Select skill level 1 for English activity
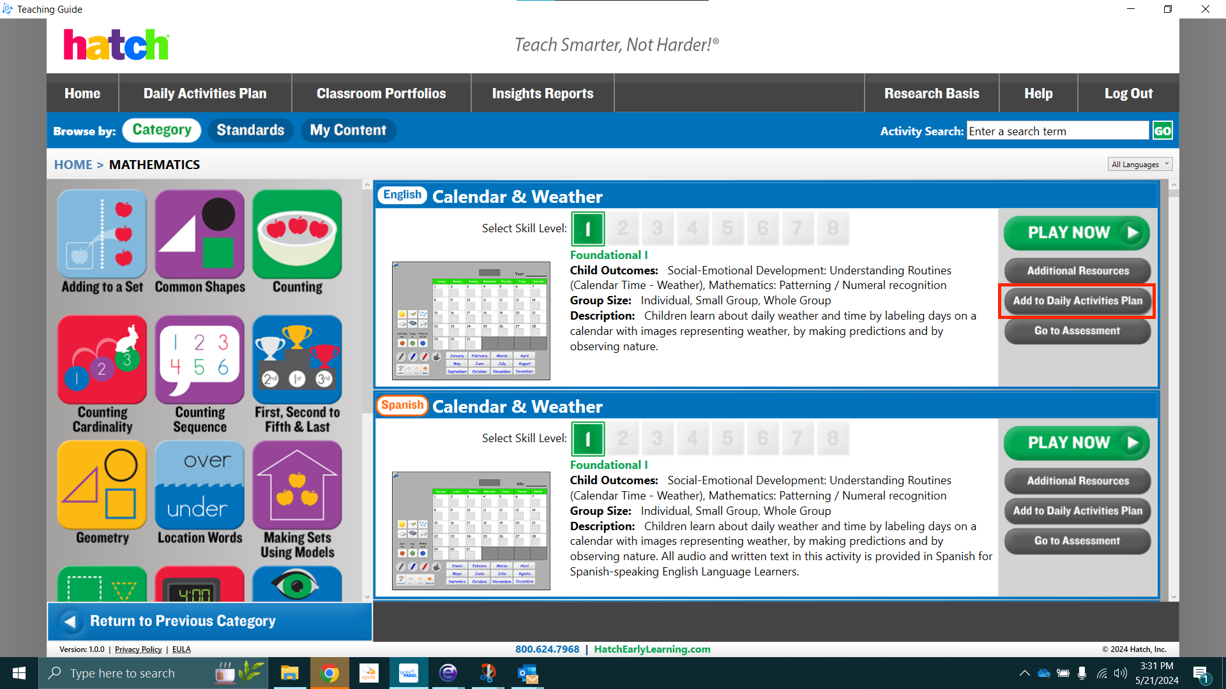 588,228
